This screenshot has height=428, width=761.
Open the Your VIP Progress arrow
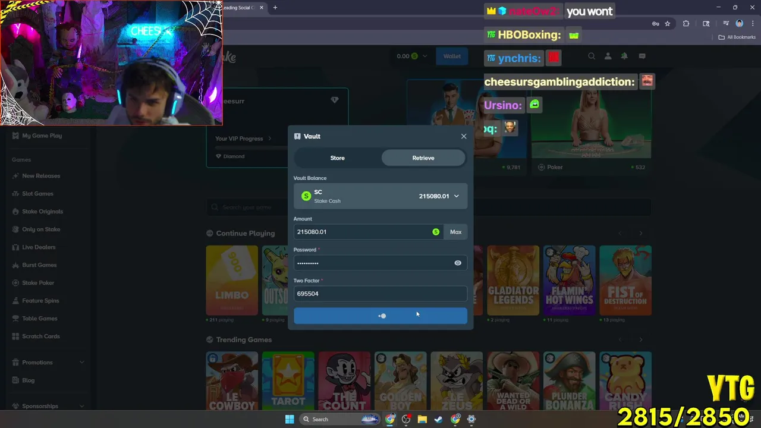269,139
